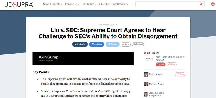This screenshot has height=98, width=216.
Task: Expand the Find Author dropdown
Action: coord(89,4)
